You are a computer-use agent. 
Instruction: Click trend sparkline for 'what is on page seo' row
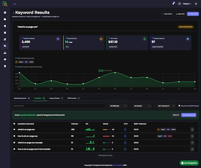pyautogui.click(x=90, y=129)
